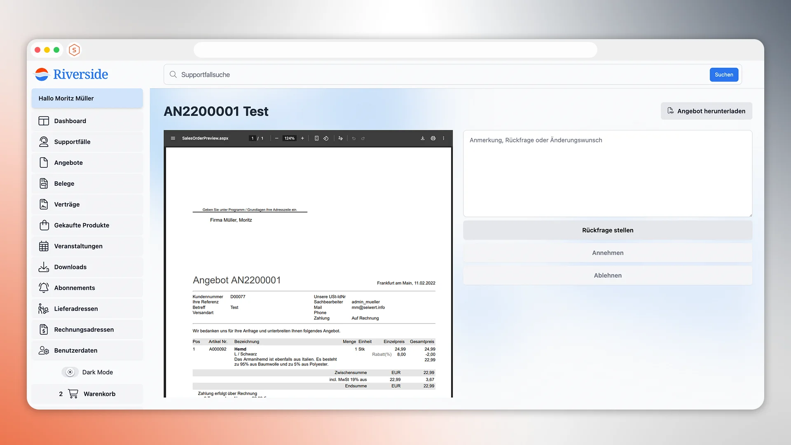791x445 pixels.
Task: Print the PDF document
Action: coord(433,138)
